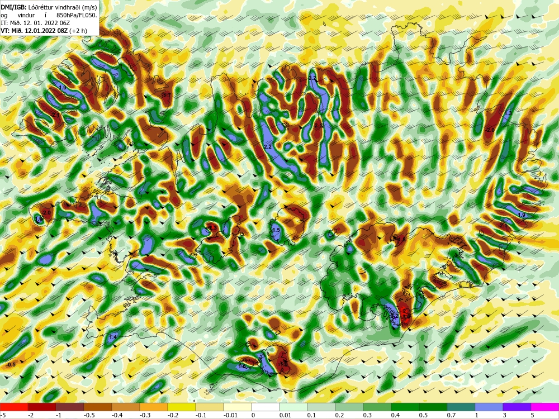Click the legend scale label '-0.1'
Screen dimensions: 559x419
(201, 415)
